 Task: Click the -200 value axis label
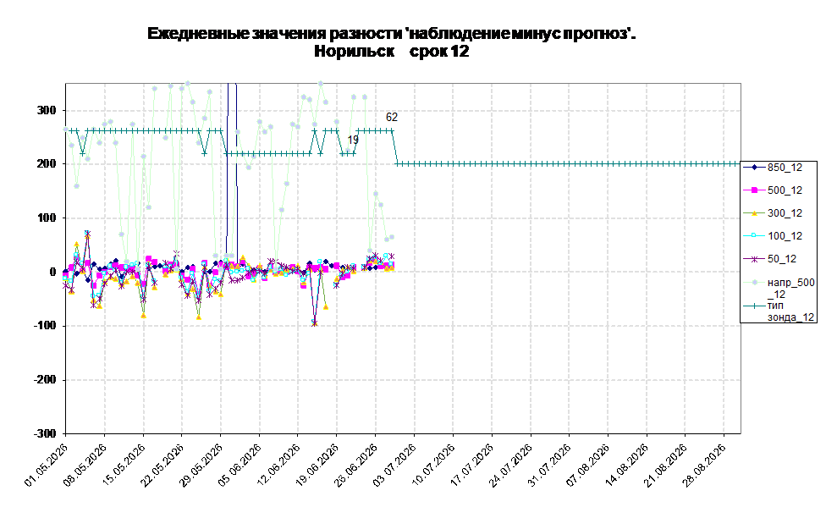pyautogui.click(x=44, y=379)
